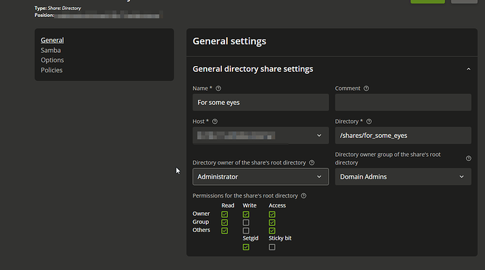This screenshot has height=270, width=485.
Task: Disable Owner Read permission
Action: [224, 214]
